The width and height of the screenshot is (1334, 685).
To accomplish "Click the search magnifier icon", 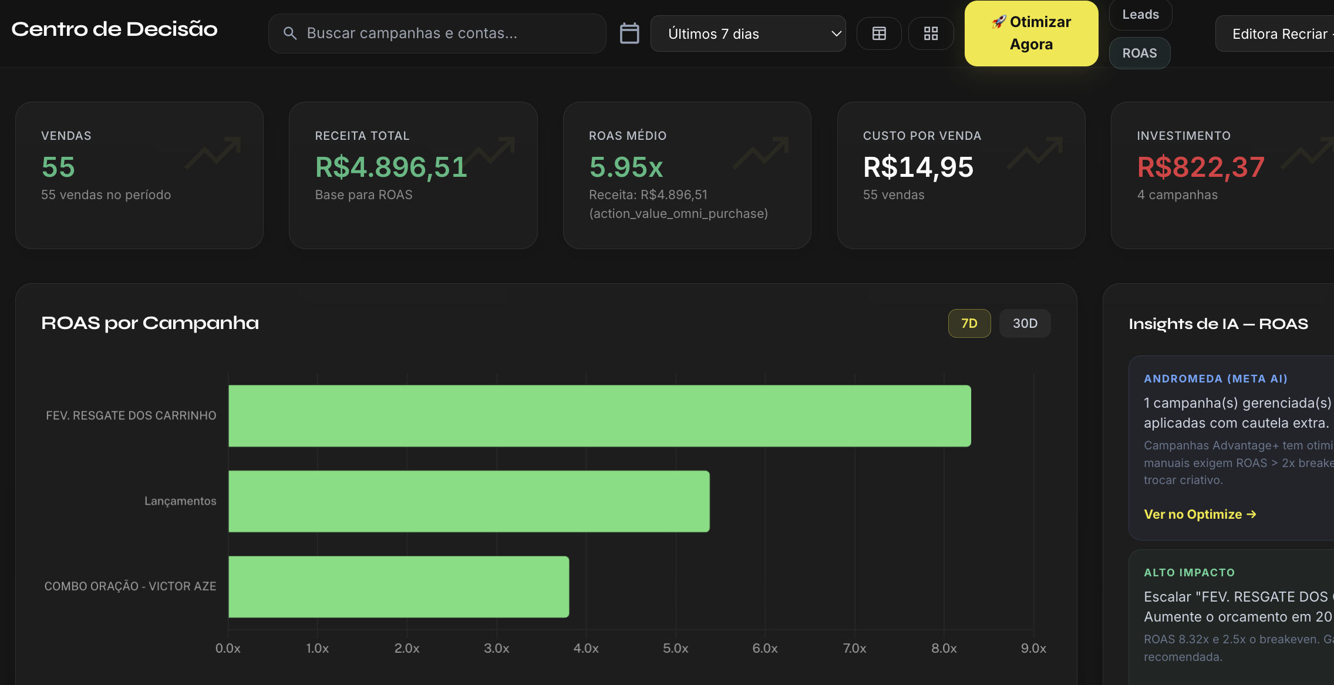I will [x=290, y=33].
